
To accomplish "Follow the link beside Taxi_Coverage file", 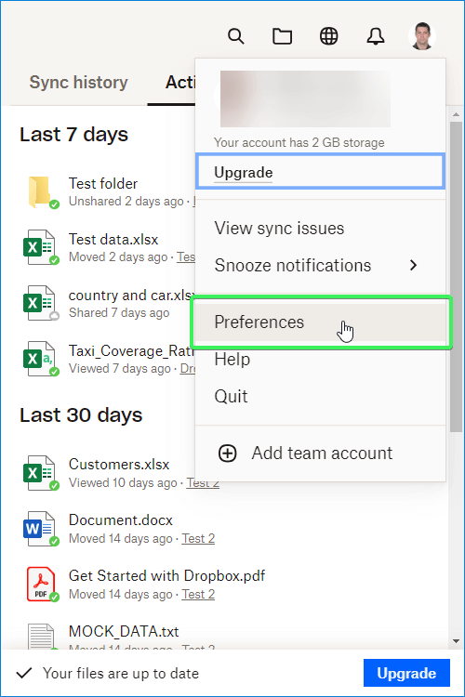I will (187, 369).
